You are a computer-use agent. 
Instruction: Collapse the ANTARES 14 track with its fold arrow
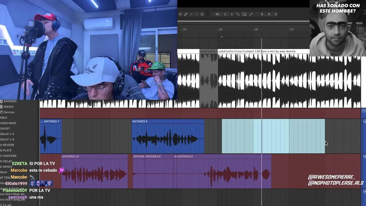tap(365, 157)
